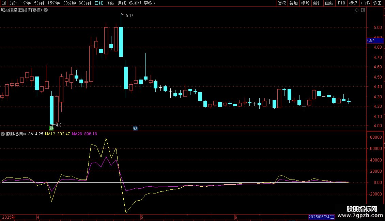Click the 5.00 price axis label
The width and height of the screenshot is (385, 221).
tap(378, 28)
